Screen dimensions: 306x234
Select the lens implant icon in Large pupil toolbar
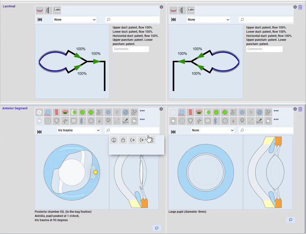(x=173, y=121)
